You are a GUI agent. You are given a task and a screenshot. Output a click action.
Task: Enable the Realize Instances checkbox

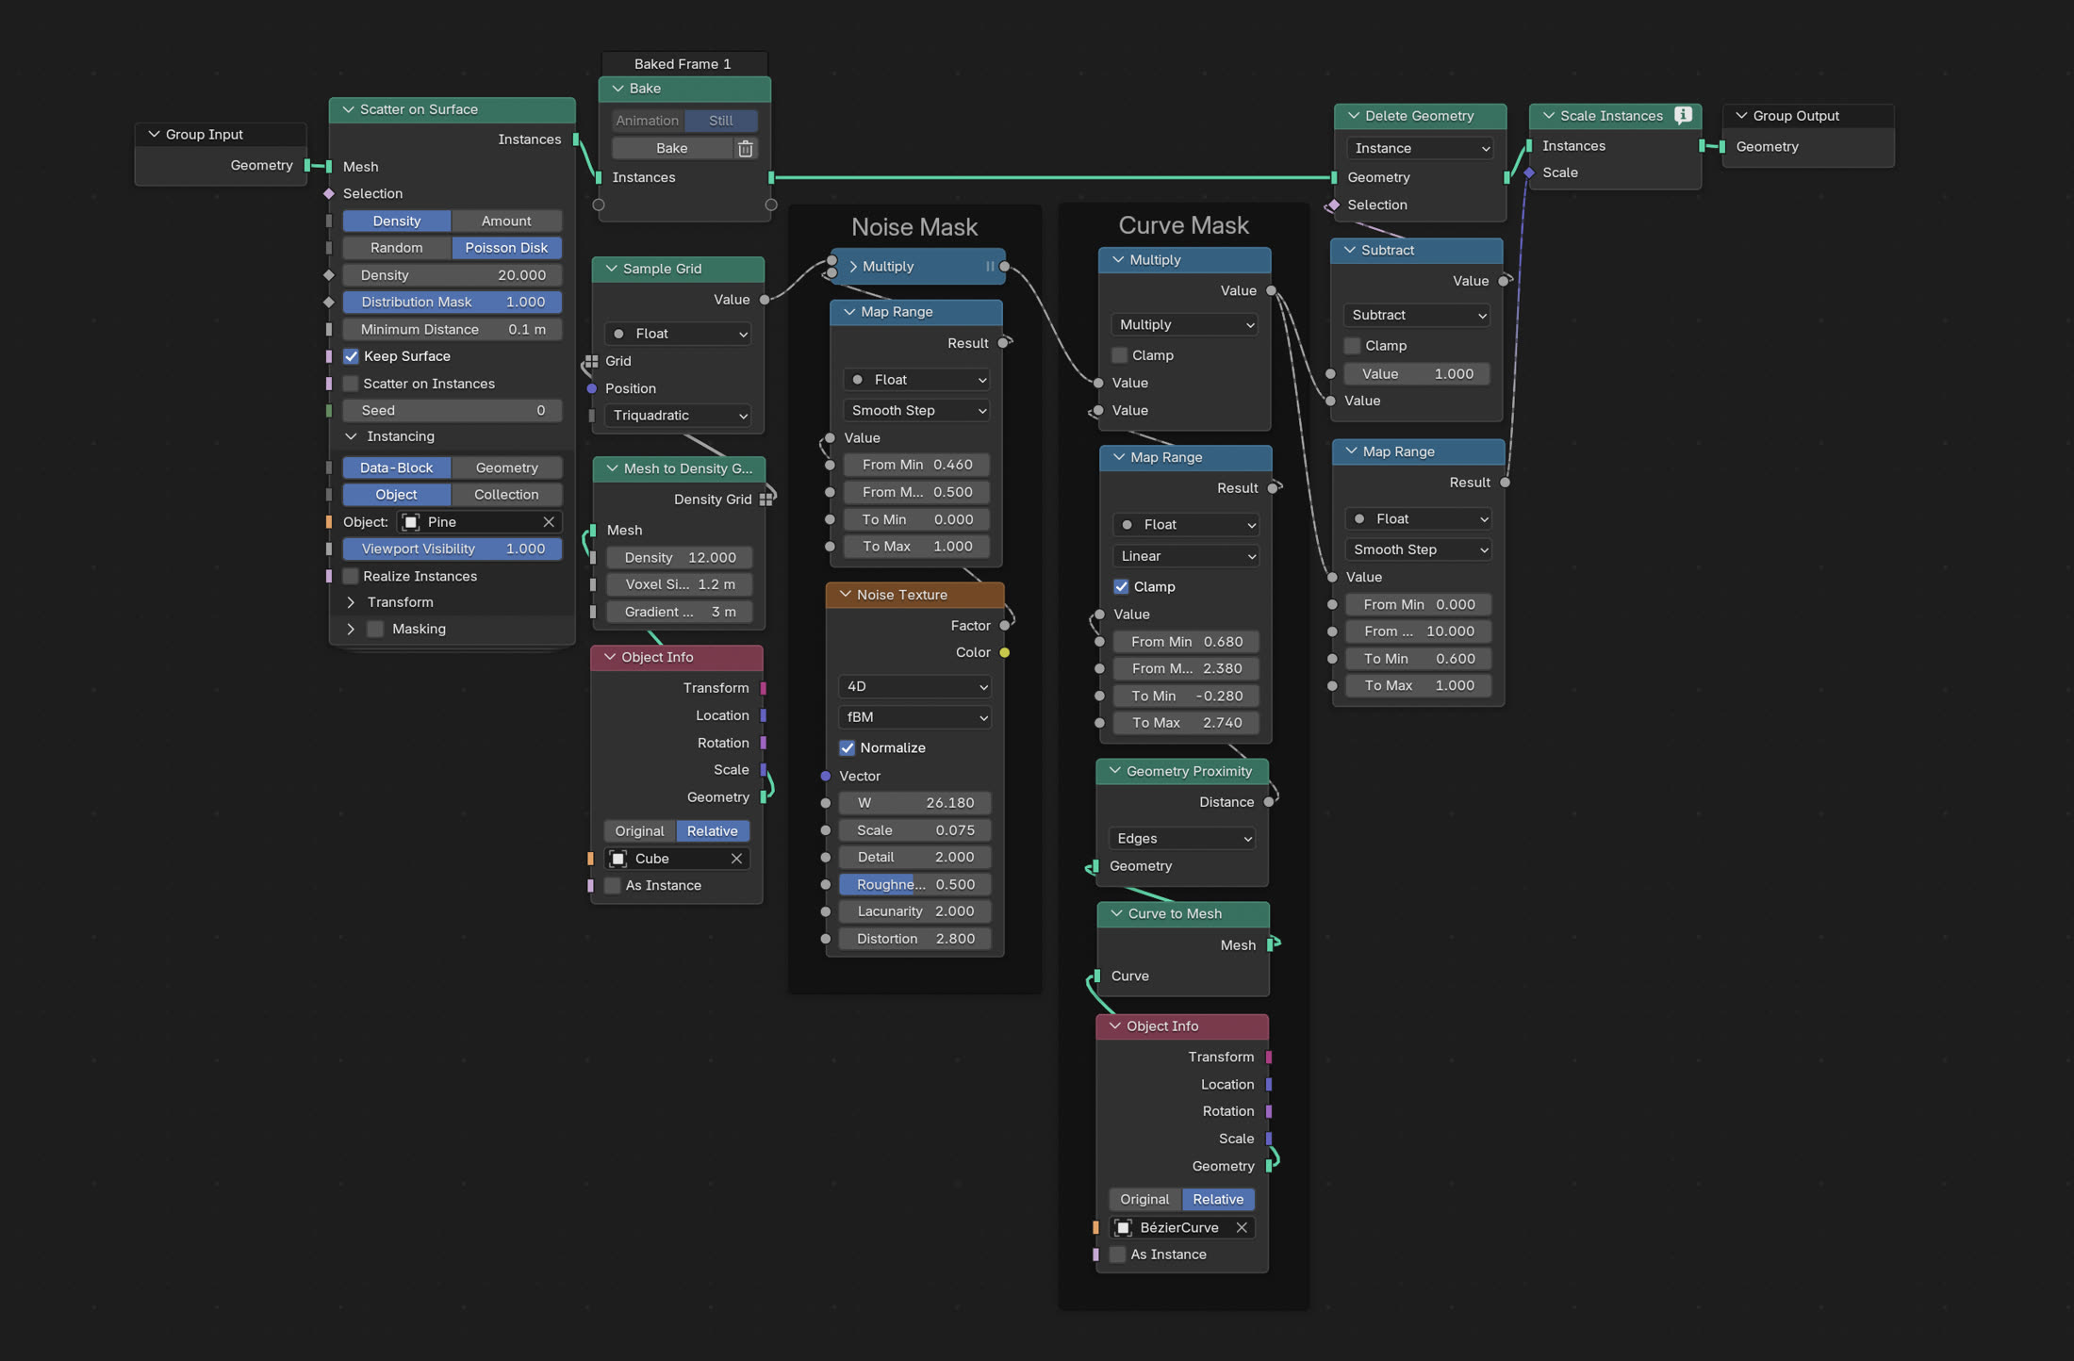point(351,576)
